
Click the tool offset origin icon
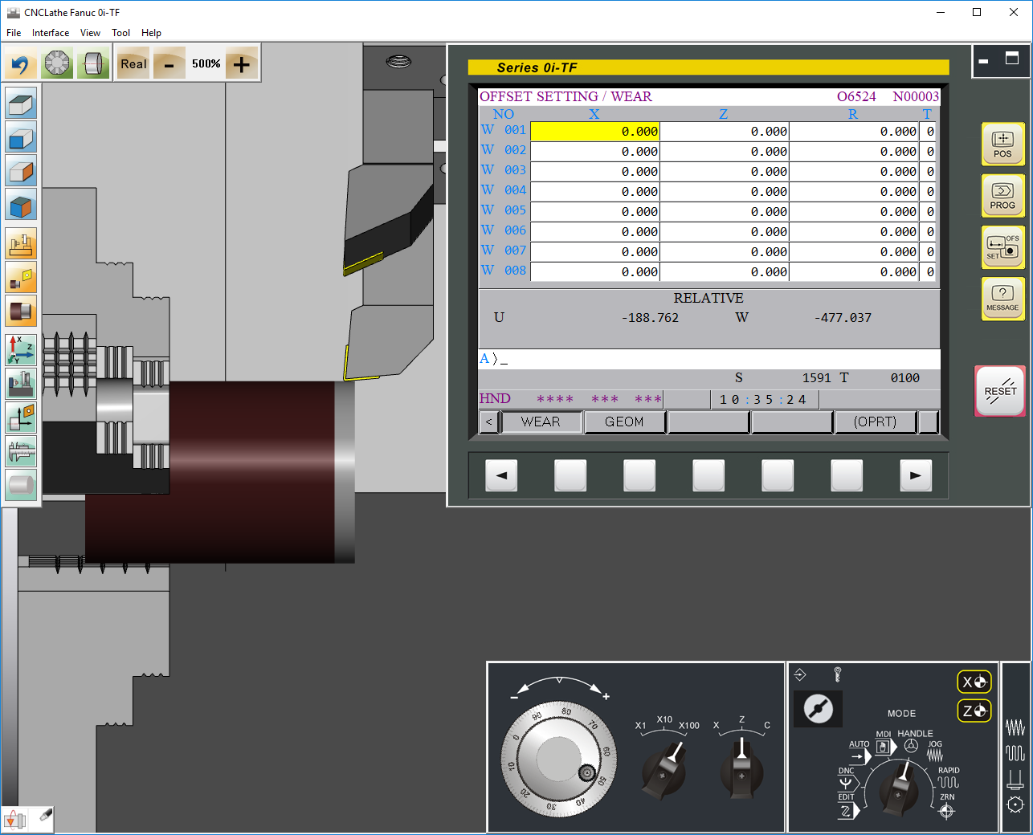click(21, 417)
